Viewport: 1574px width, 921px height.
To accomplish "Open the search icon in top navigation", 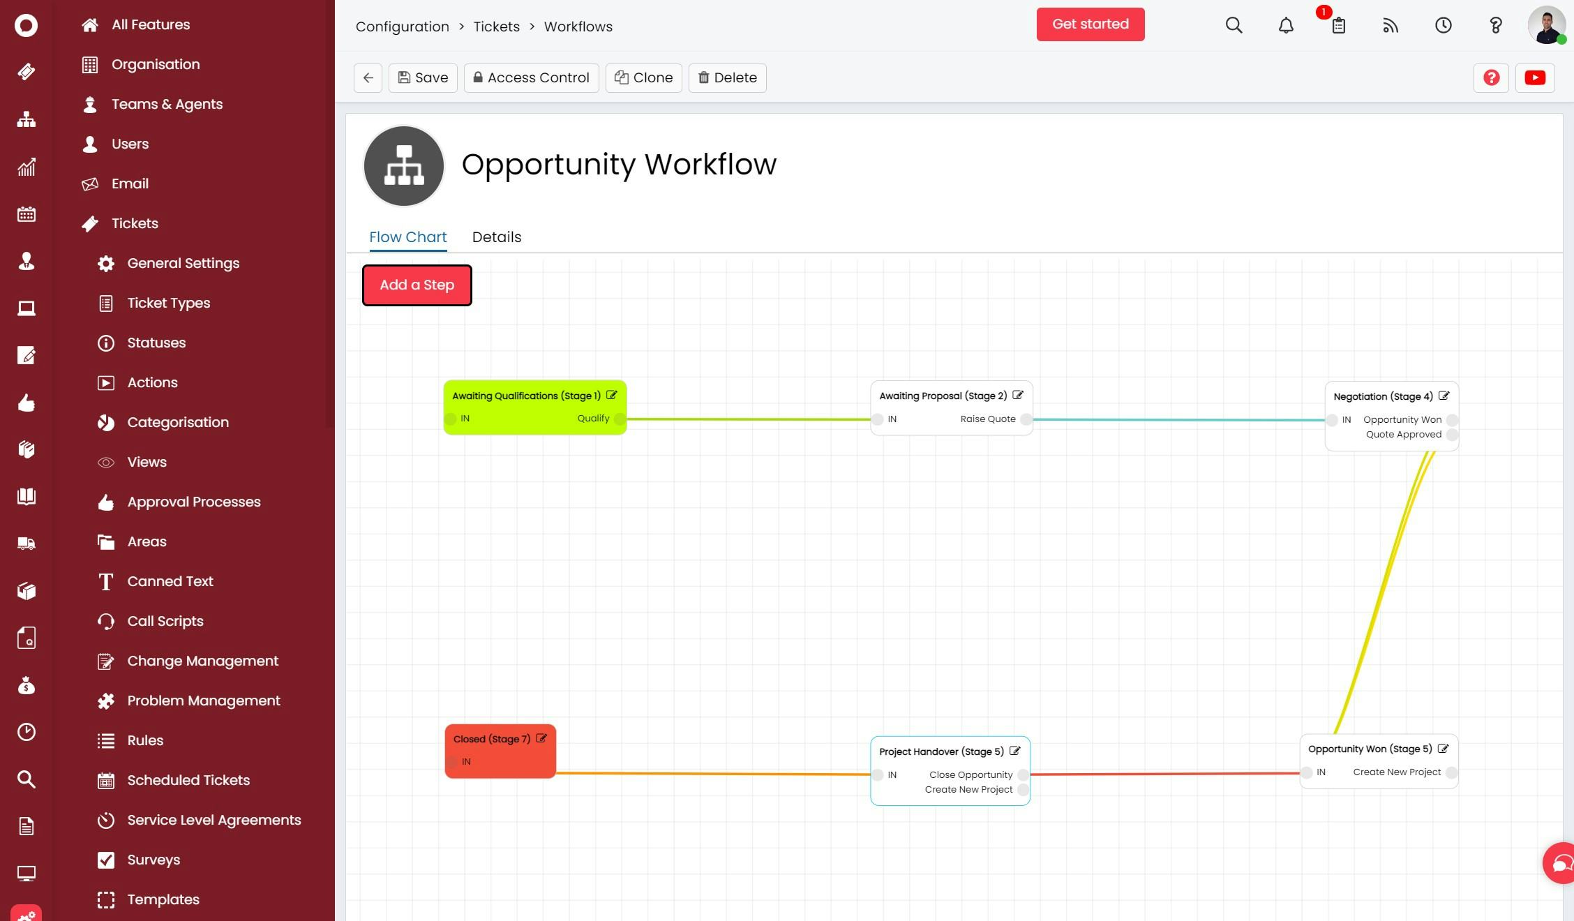I will (1233, 24).
